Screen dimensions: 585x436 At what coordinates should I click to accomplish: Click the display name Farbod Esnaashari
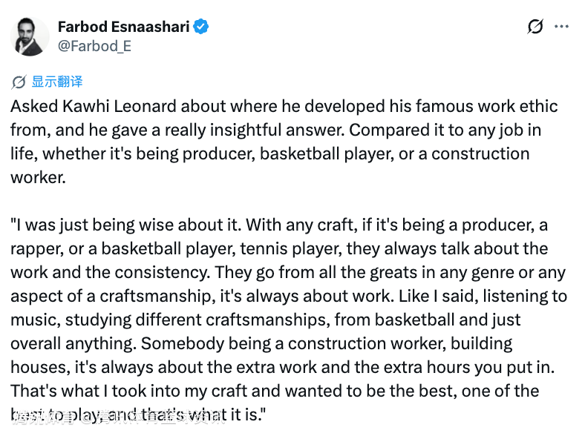[124, 27]
